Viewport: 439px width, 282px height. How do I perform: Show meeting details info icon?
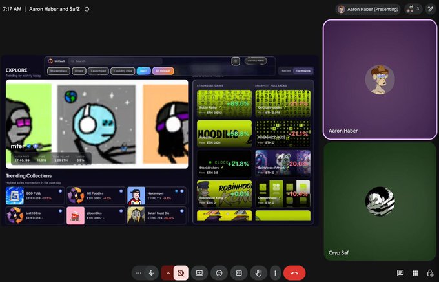[x=87, y=9]
